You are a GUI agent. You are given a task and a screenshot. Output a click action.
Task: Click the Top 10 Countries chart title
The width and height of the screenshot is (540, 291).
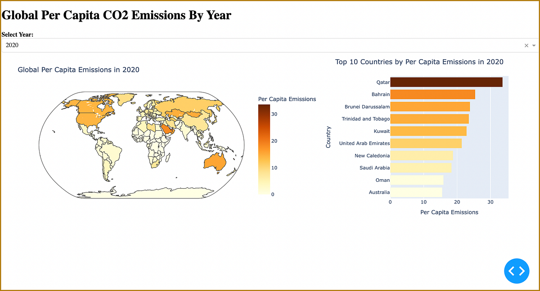click(418, 62)
